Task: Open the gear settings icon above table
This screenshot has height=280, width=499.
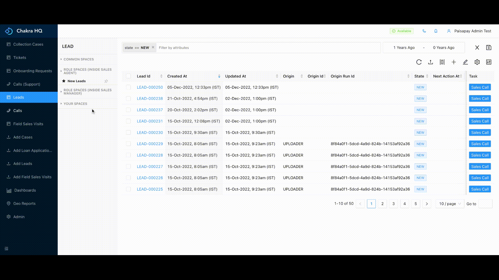Action: pos(477,62)
